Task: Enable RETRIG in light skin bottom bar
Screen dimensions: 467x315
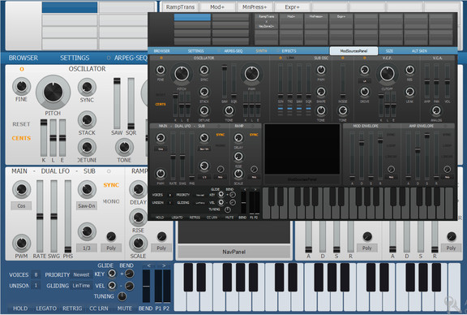Action: pyautogui.click(x=72, y=309)
